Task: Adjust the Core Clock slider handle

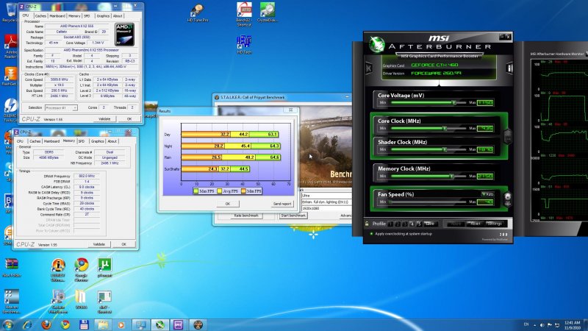Action: point(445,128)
